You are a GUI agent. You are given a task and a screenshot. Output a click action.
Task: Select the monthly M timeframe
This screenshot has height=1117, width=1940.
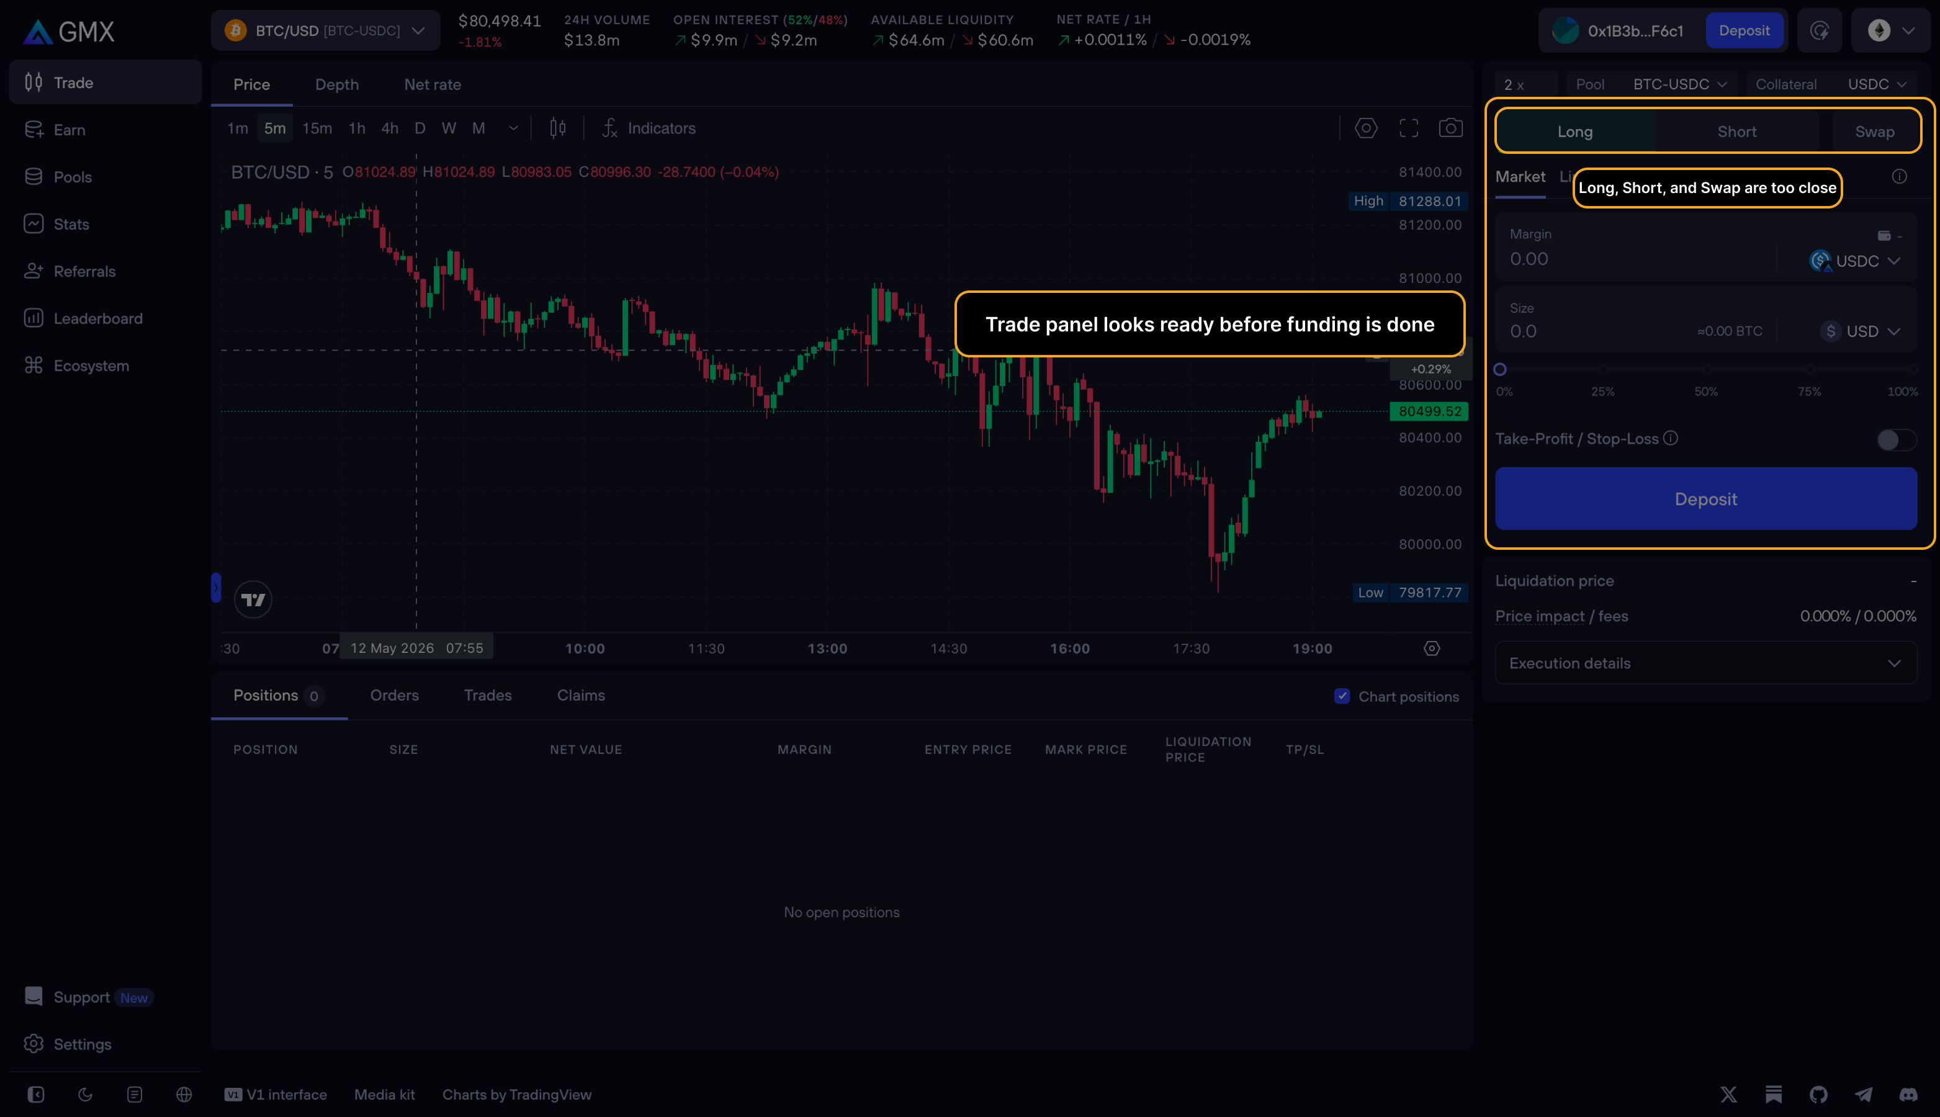tap(478, 128)
